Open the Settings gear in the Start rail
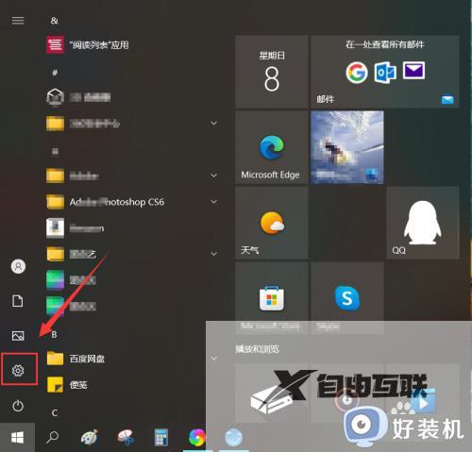The height and width of the screenshot is (452, 472). coord(18,370)
